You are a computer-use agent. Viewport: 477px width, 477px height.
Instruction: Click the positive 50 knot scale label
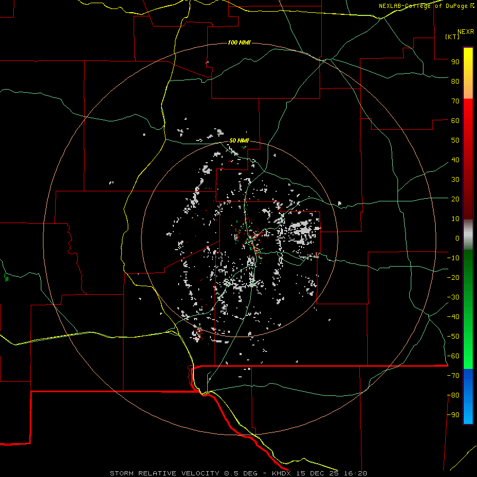click(455, 140)
